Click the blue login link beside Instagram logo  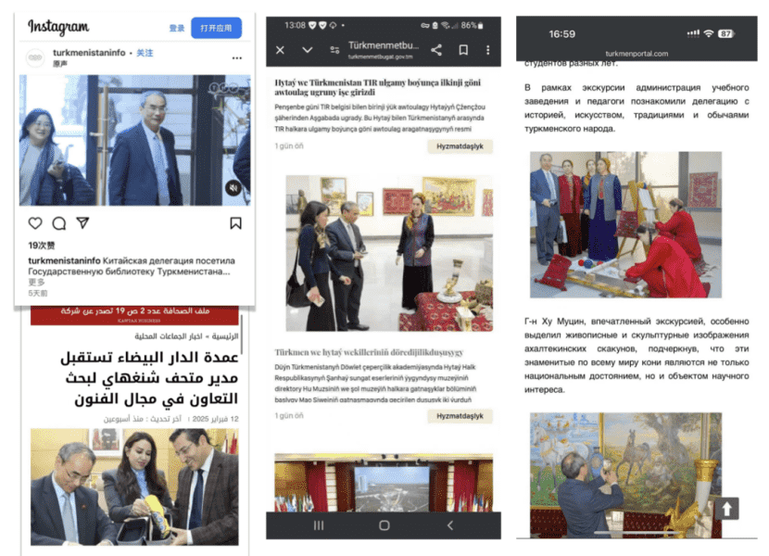[x=177, y=28]
